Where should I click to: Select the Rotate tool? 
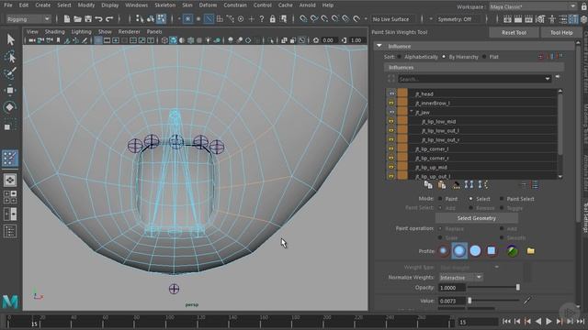tap(10, 107)
